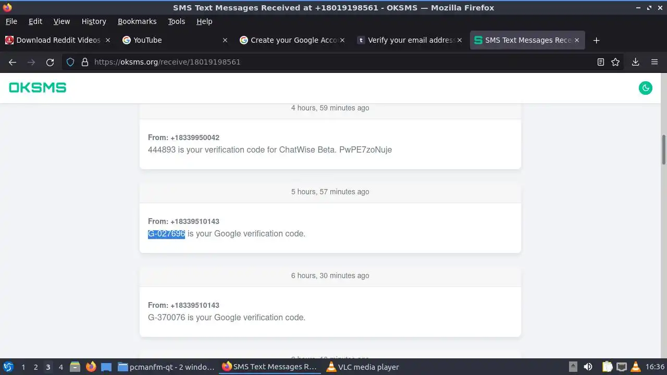This screenshot has height=375, width=667.
Task: Open the volume speaker icon in tray
Action: (x=588, y=367)
